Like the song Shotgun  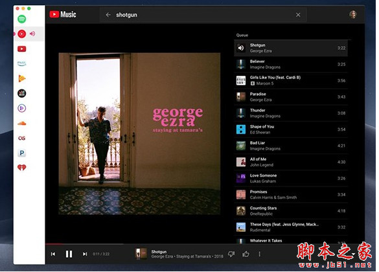pyautogui.click(x=246, y=254)
